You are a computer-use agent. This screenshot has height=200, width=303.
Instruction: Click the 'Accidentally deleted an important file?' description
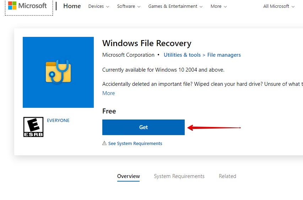click(202, 84)
